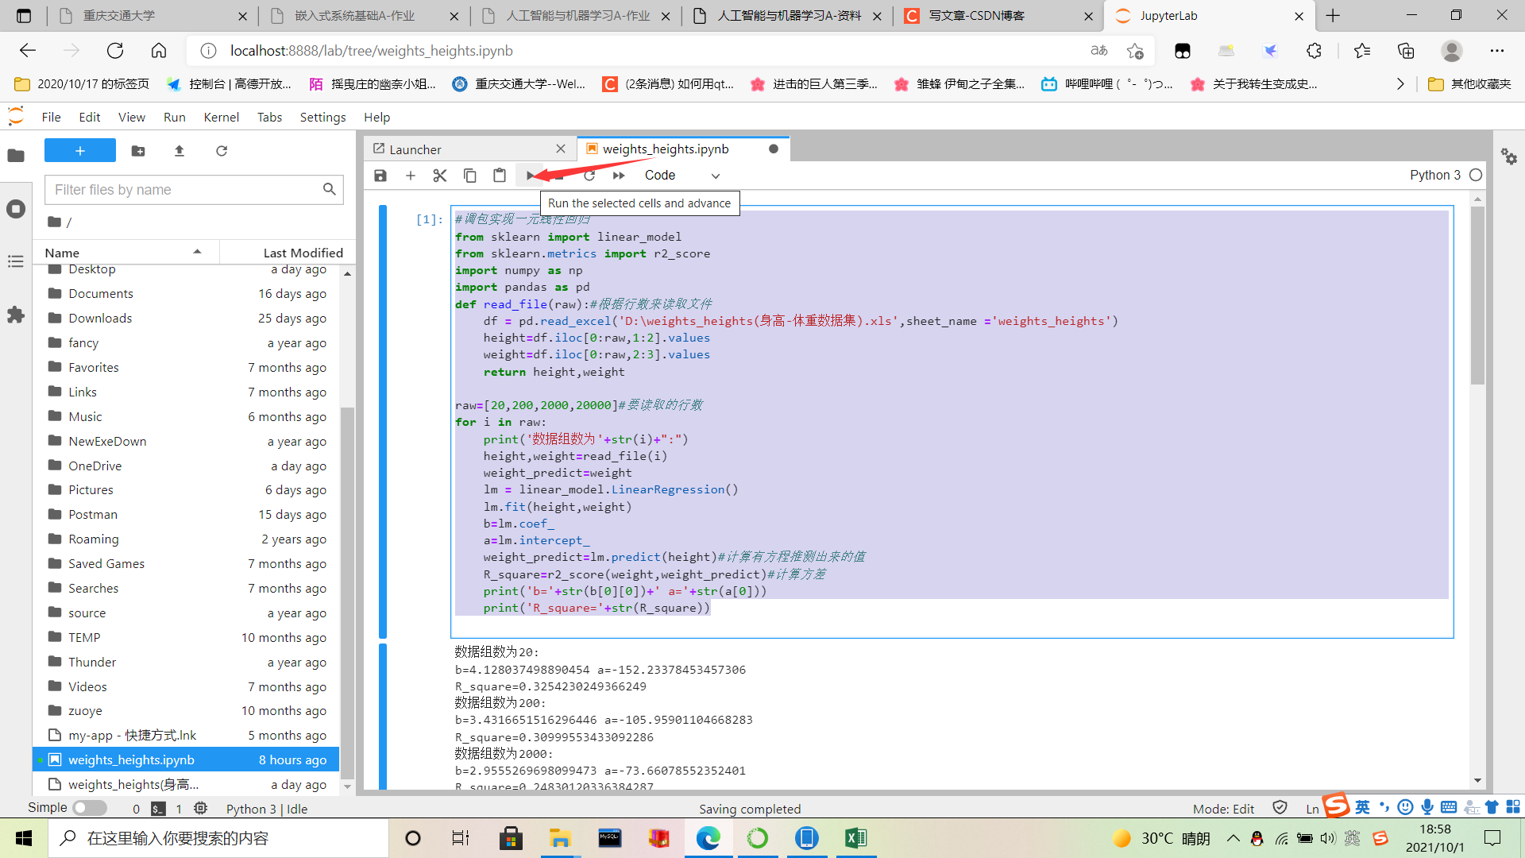Open the Settings menu
The height and width of the screenshot is (858, 1525).
322,117
